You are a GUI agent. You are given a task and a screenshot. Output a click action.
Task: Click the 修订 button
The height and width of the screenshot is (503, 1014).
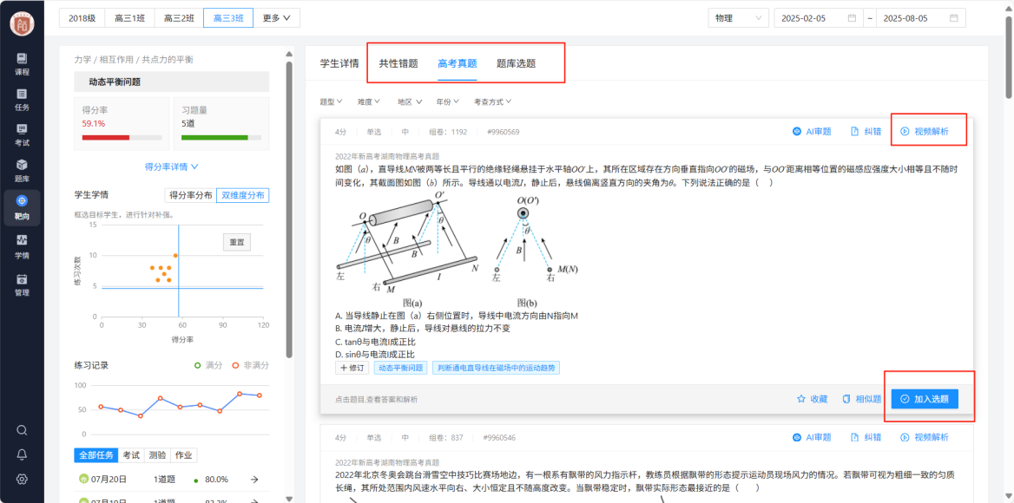352,368
